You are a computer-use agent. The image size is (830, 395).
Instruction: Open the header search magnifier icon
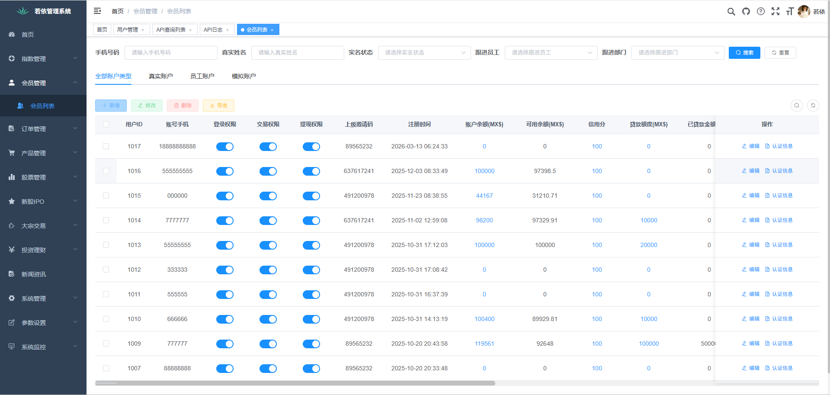point(731,12)
